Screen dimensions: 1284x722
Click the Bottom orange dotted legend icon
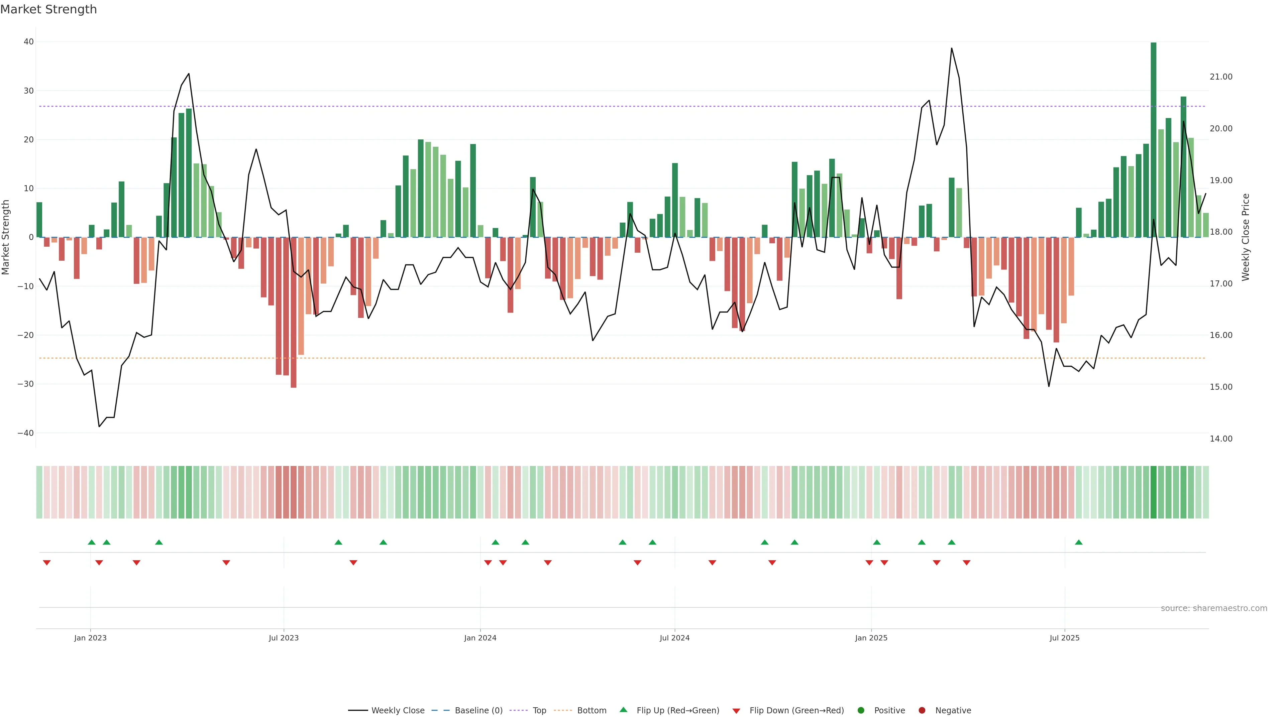pos(563,711)
